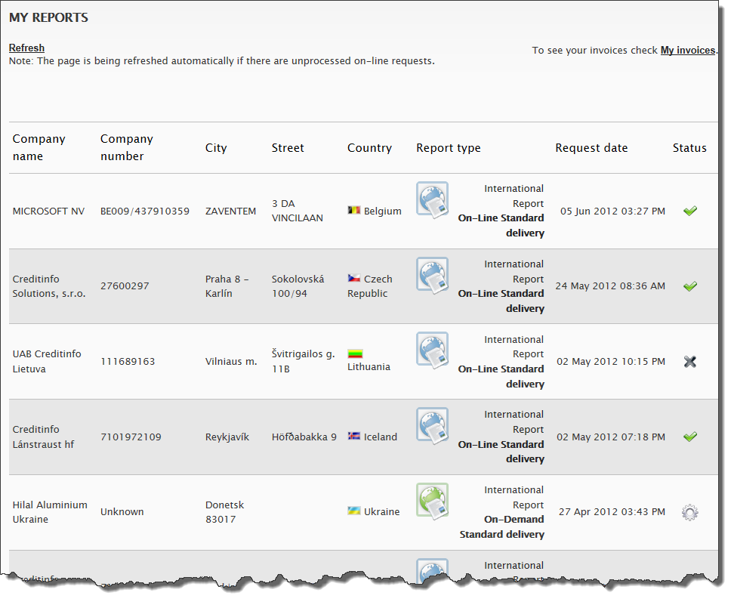Click the Status column header
Image resolution: width=731 pixels, height=605 pixels.
[x=689, y=148]
